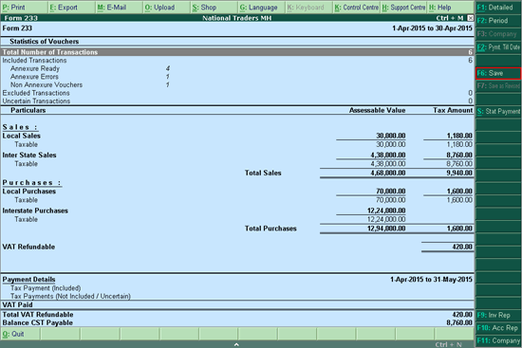522x348 pixels.
Task: Drill into the Annexure Errors row
Action: pyautogui.click(x=237, y=77)
